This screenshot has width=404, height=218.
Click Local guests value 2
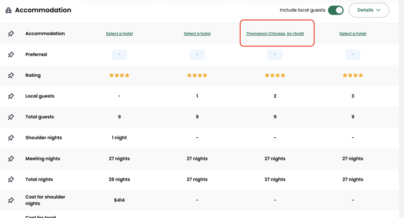pos(275,96)
